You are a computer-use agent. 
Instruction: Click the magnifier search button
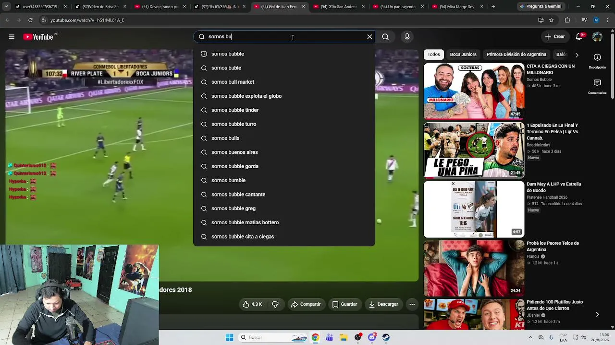385,37
